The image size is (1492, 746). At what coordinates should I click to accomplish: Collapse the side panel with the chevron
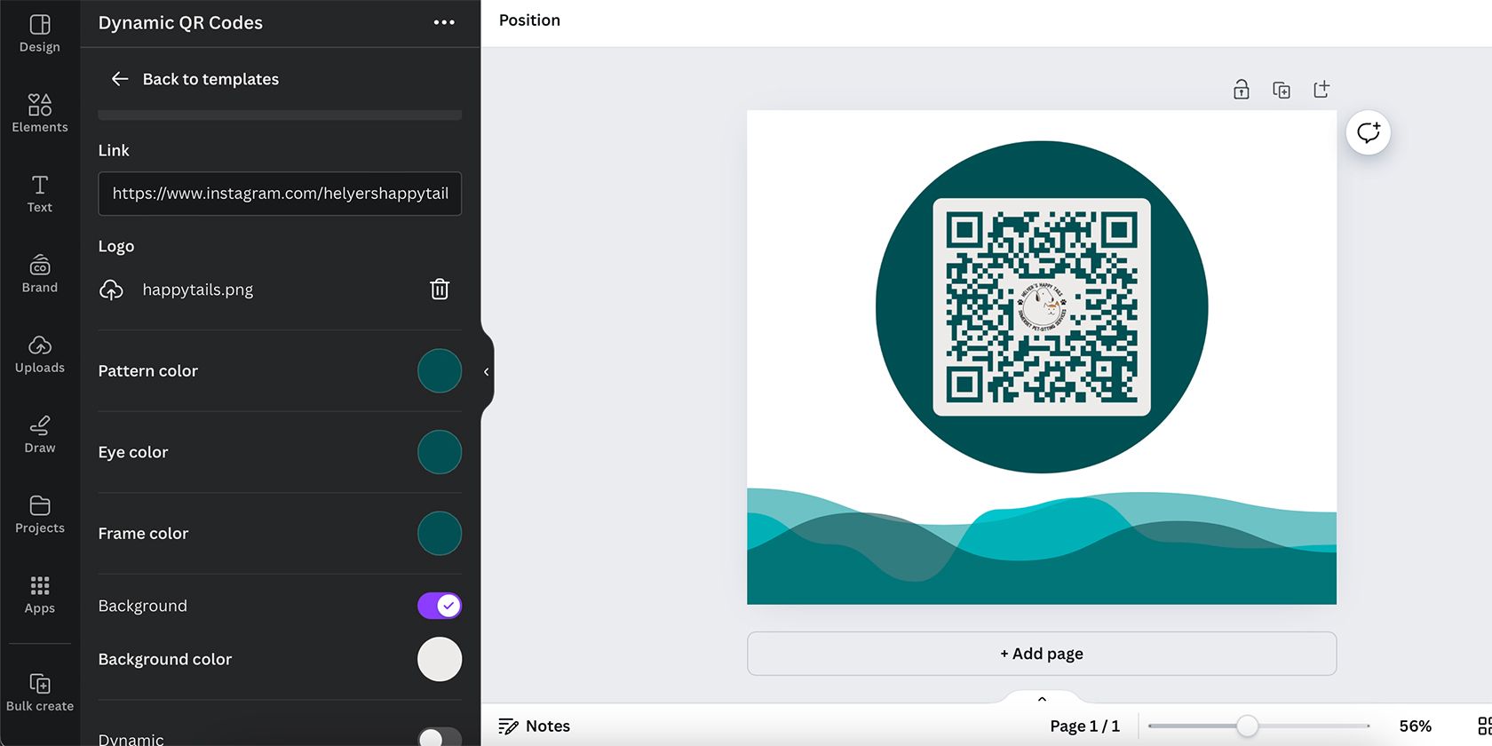point(487,372)
